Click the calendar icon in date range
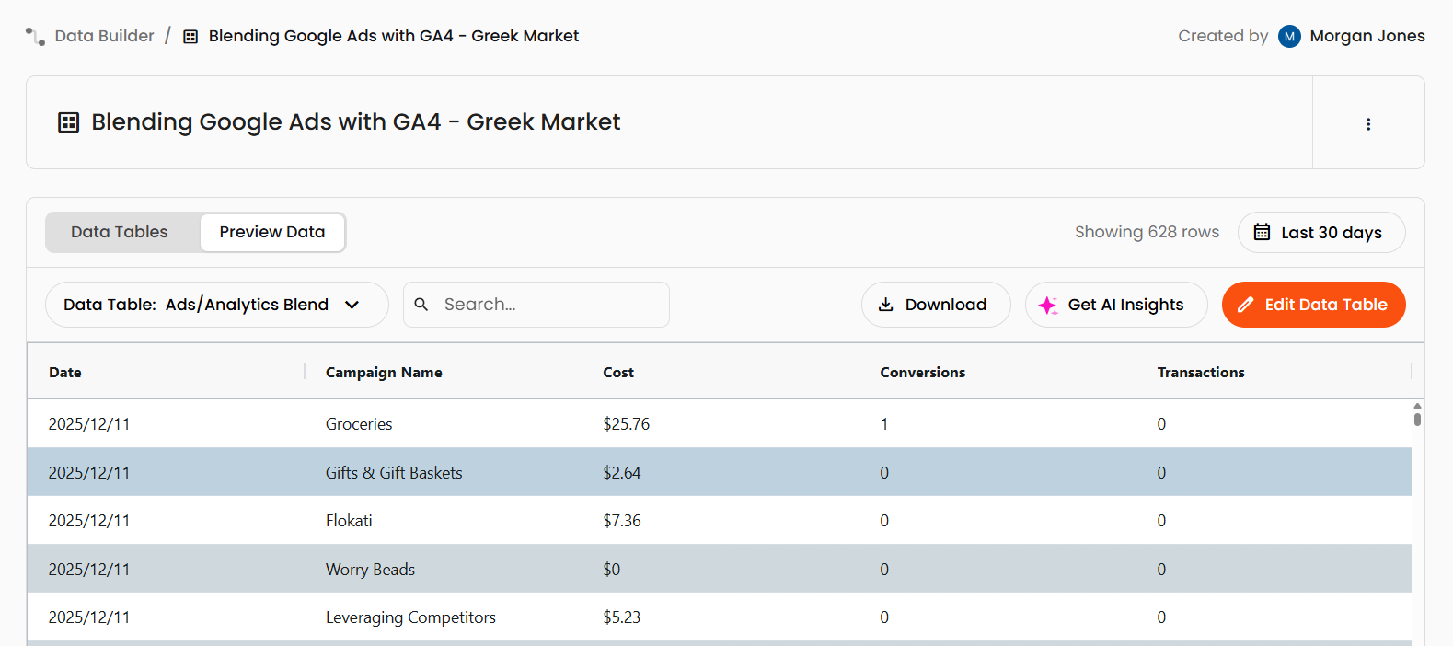1453x646 pixels. (x=1262, y=232)
